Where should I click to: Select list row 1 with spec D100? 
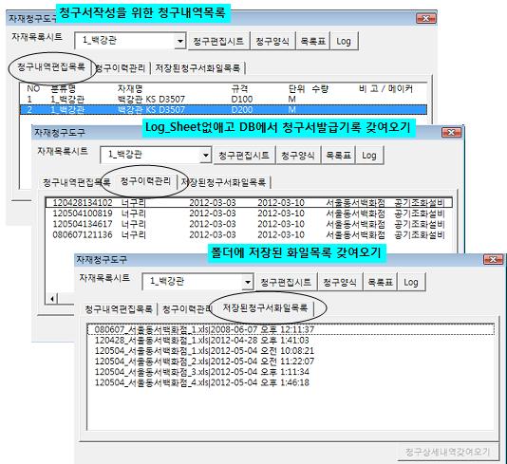coord(223,100)
